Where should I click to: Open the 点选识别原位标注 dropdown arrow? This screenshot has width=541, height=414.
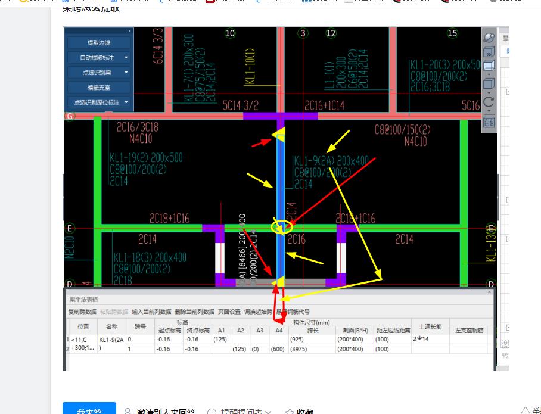click(126, 102)
